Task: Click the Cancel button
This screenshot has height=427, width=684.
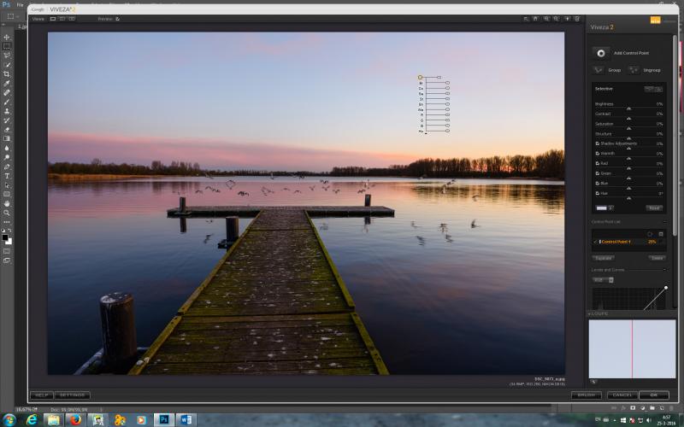Action: point(622,395)
